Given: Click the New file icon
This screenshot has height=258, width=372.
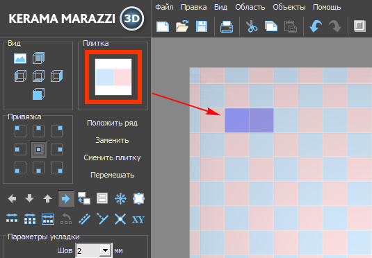Looking at the screenshot, I should (163, 26).
